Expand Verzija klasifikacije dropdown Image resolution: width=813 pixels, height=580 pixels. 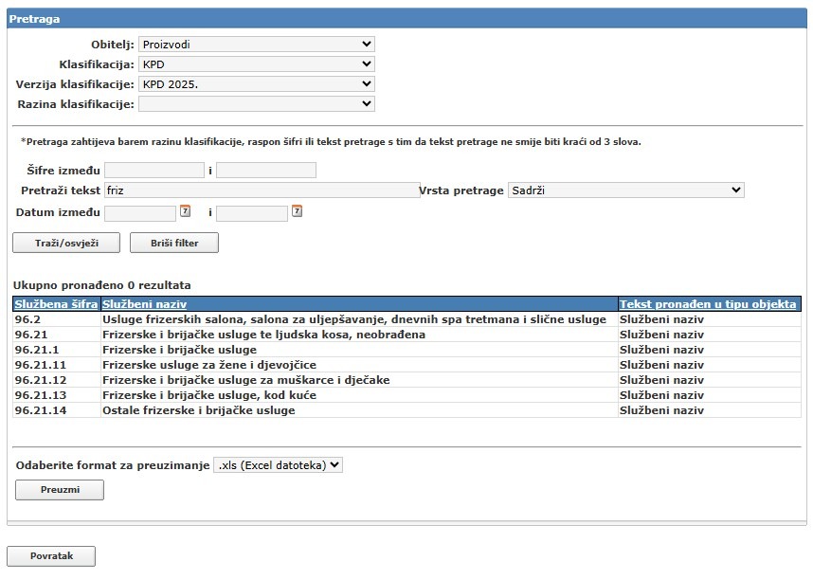point(256,84)
